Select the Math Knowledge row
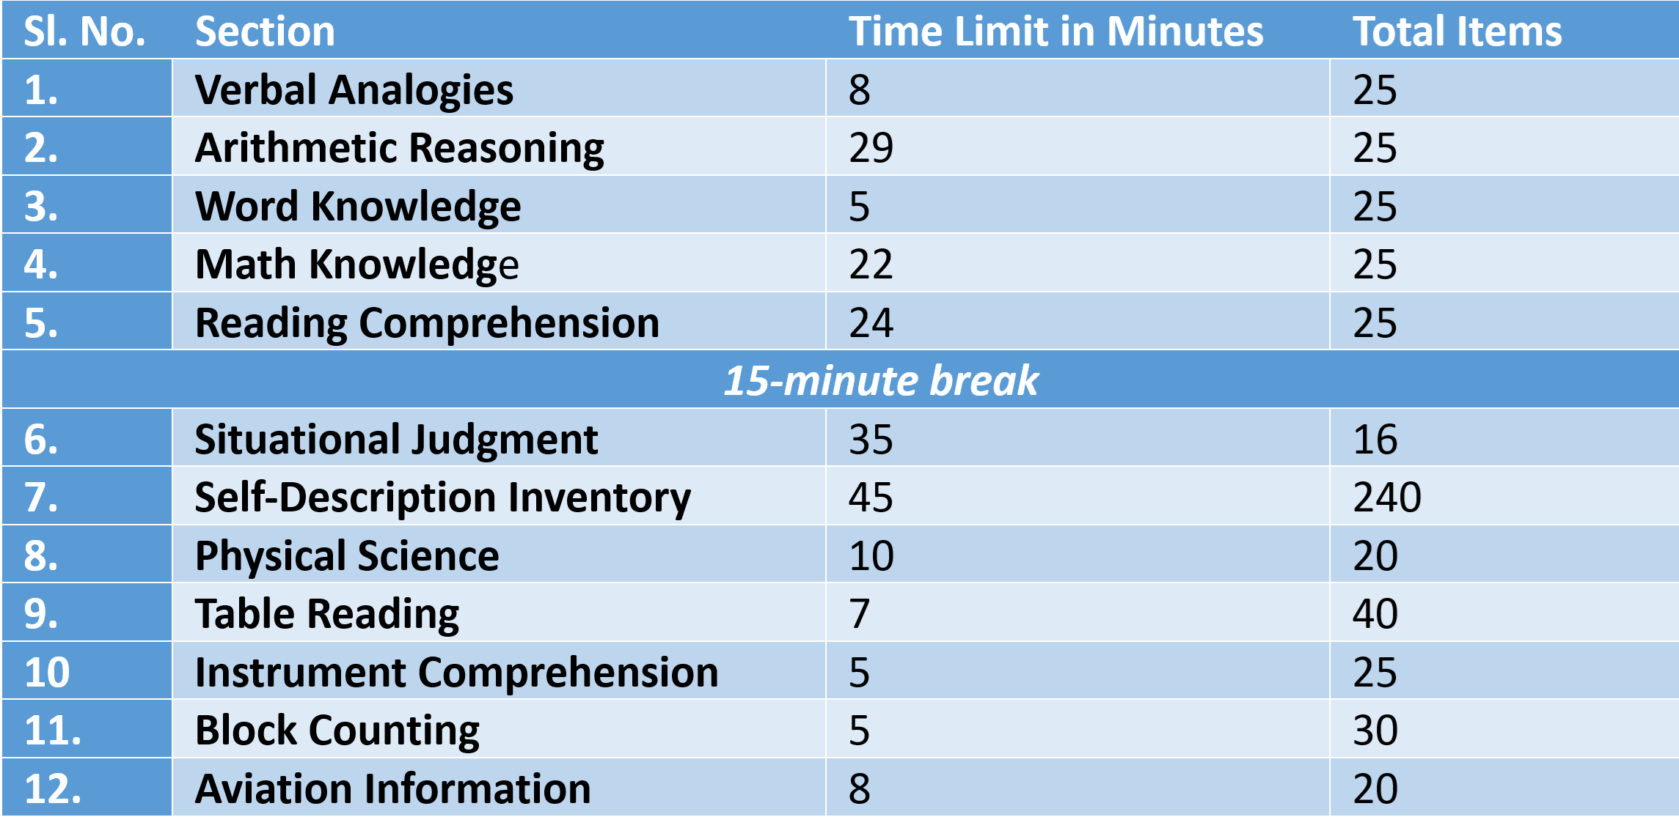The image size is (1679, 817). (839, 266)
